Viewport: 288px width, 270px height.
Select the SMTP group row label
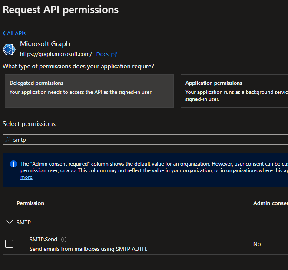click(23, 222)
